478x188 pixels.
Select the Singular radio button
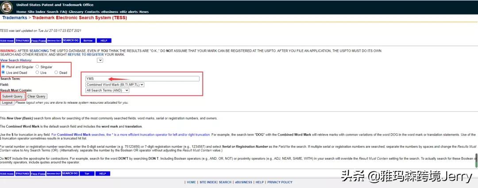pos(37,67)
